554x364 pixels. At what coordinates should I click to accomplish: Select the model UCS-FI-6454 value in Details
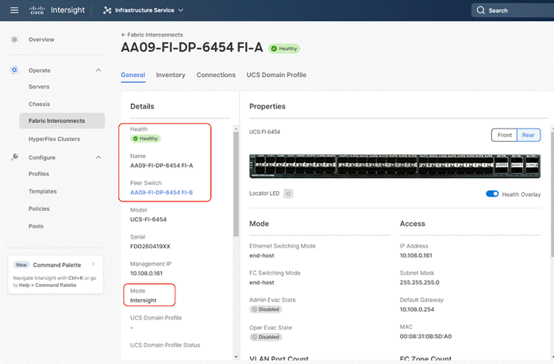pyautogui.click(x=148, y=219)
